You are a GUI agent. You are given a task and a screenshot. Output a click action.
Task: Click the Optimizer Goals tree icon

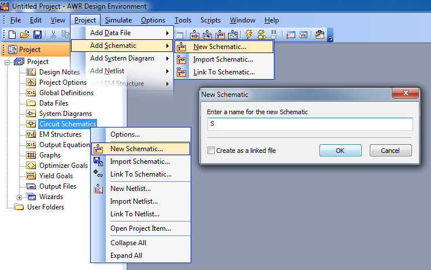(31, 166)
